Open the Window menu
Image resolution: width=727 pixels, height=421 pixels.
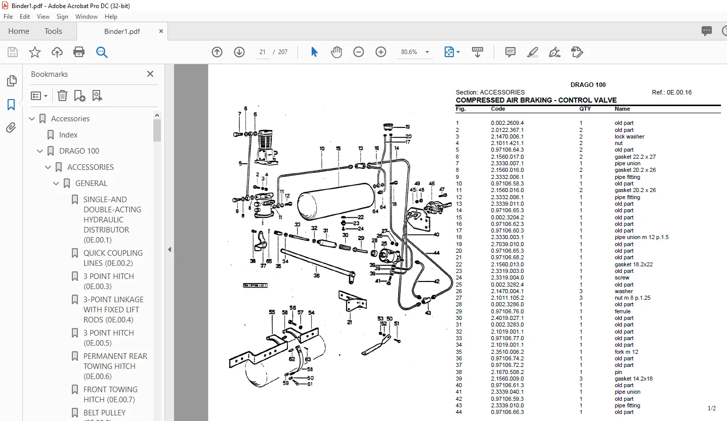click(87, 17)
